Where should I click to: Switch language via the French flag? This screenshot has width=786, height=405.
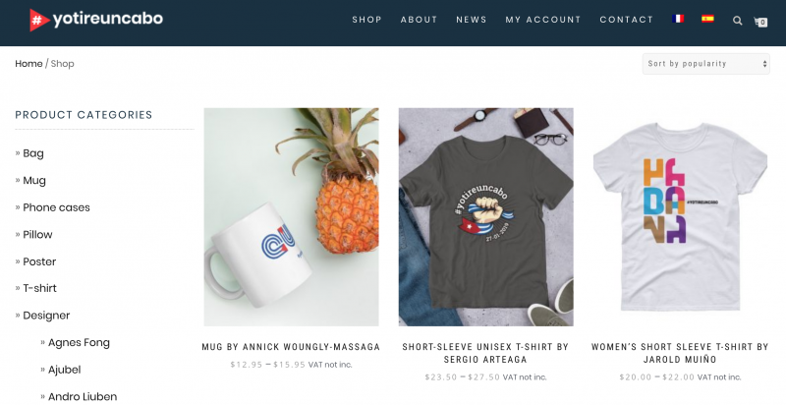click(x=678, y=19)
